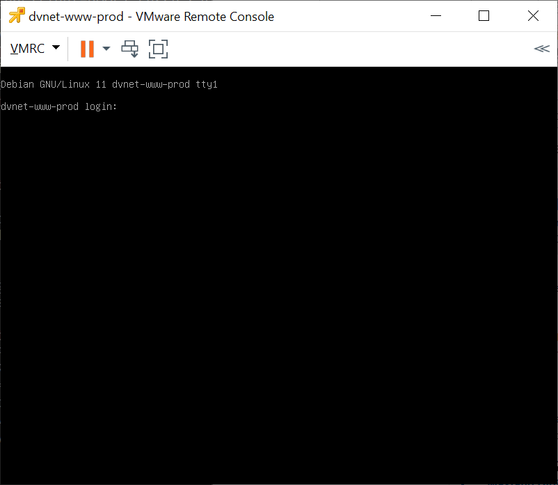Click empty toolbar space right of fullscreen icon

tap(348, 49)
